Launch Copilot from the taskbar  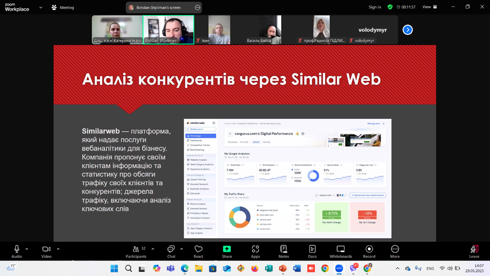click(156, 268)
